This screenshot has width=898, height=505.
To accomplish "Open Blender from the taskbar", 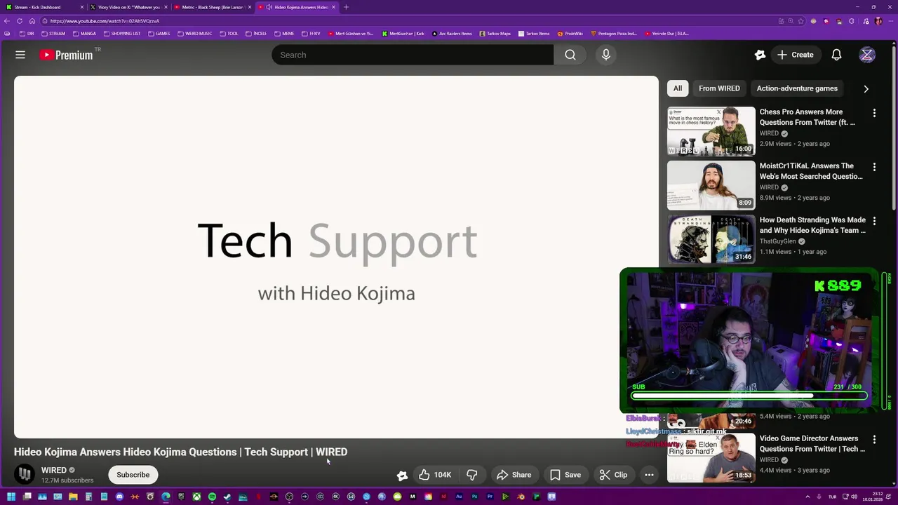I will point(521,497).
